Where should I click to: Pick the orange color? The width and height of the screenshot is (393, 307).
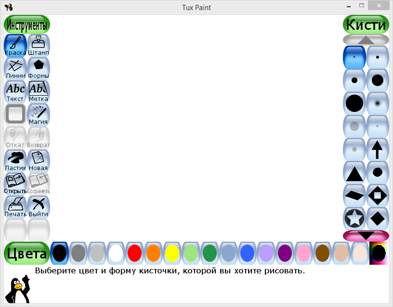click(153, 253)
